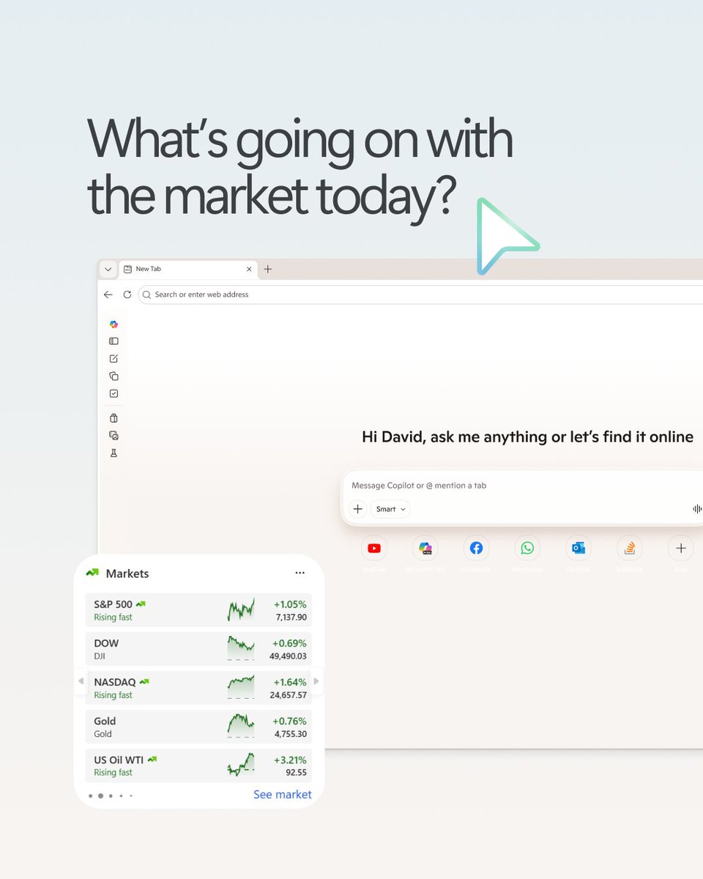Add attachment with composer plus button
This screenshot has height=879, width=703.
(x=357, y=509)
